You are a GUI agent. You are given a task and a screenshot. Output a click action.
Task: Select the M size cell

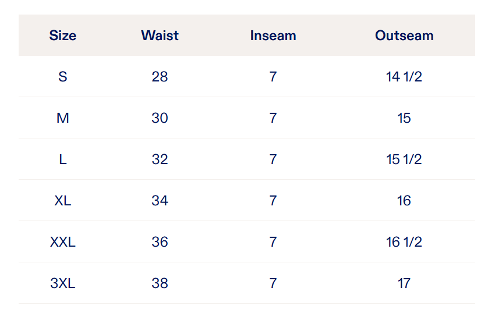(x=63, y=118)
